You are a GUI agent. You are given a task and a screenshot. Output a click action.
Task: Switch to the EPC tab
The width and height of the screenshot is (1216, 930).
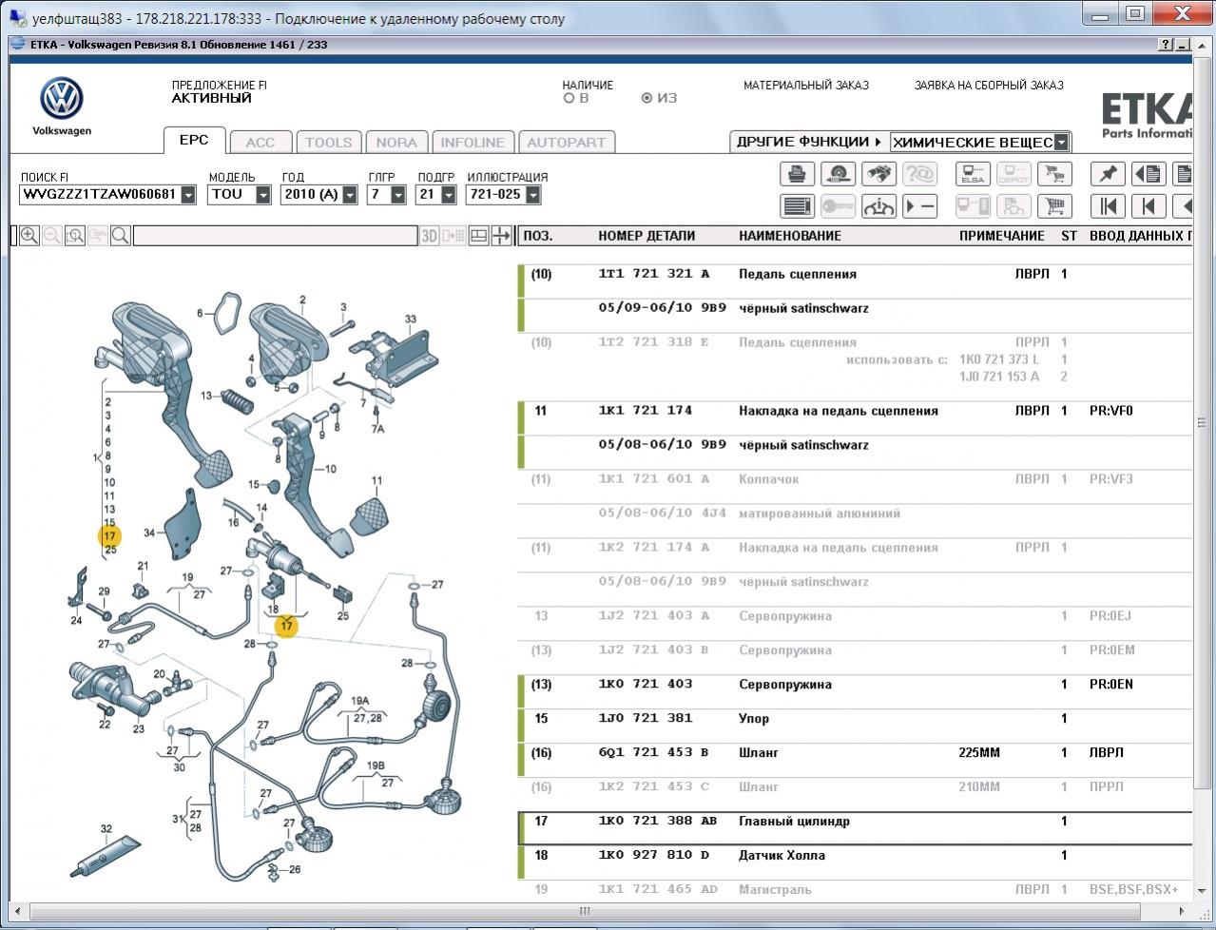(194, 140)
